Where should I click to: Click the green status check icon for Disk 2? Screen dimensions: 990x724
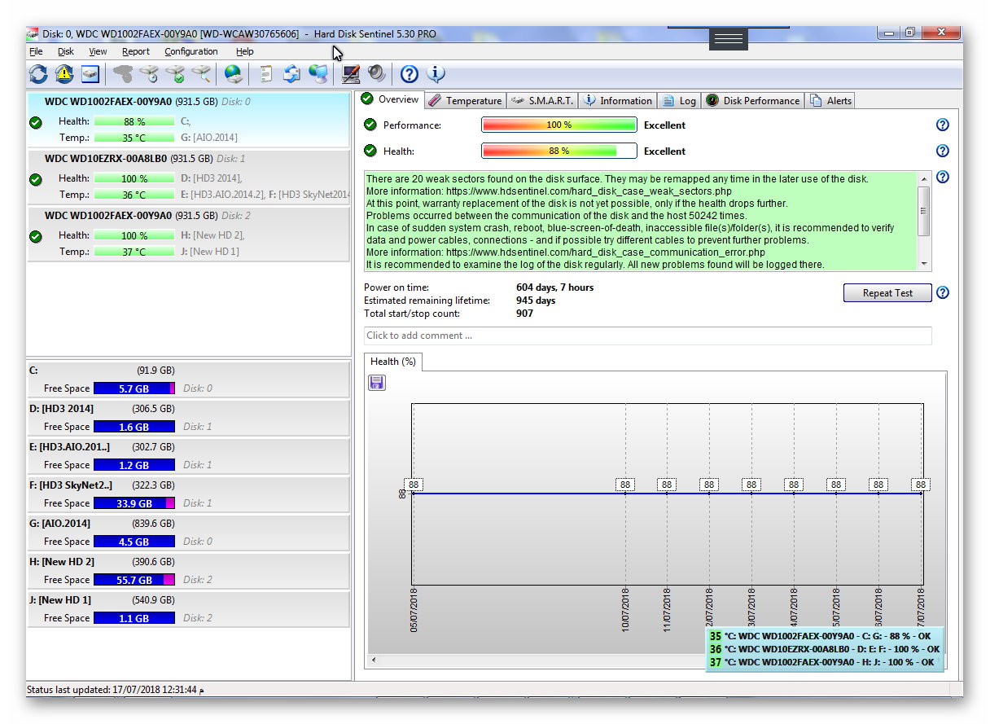(36, 237)
